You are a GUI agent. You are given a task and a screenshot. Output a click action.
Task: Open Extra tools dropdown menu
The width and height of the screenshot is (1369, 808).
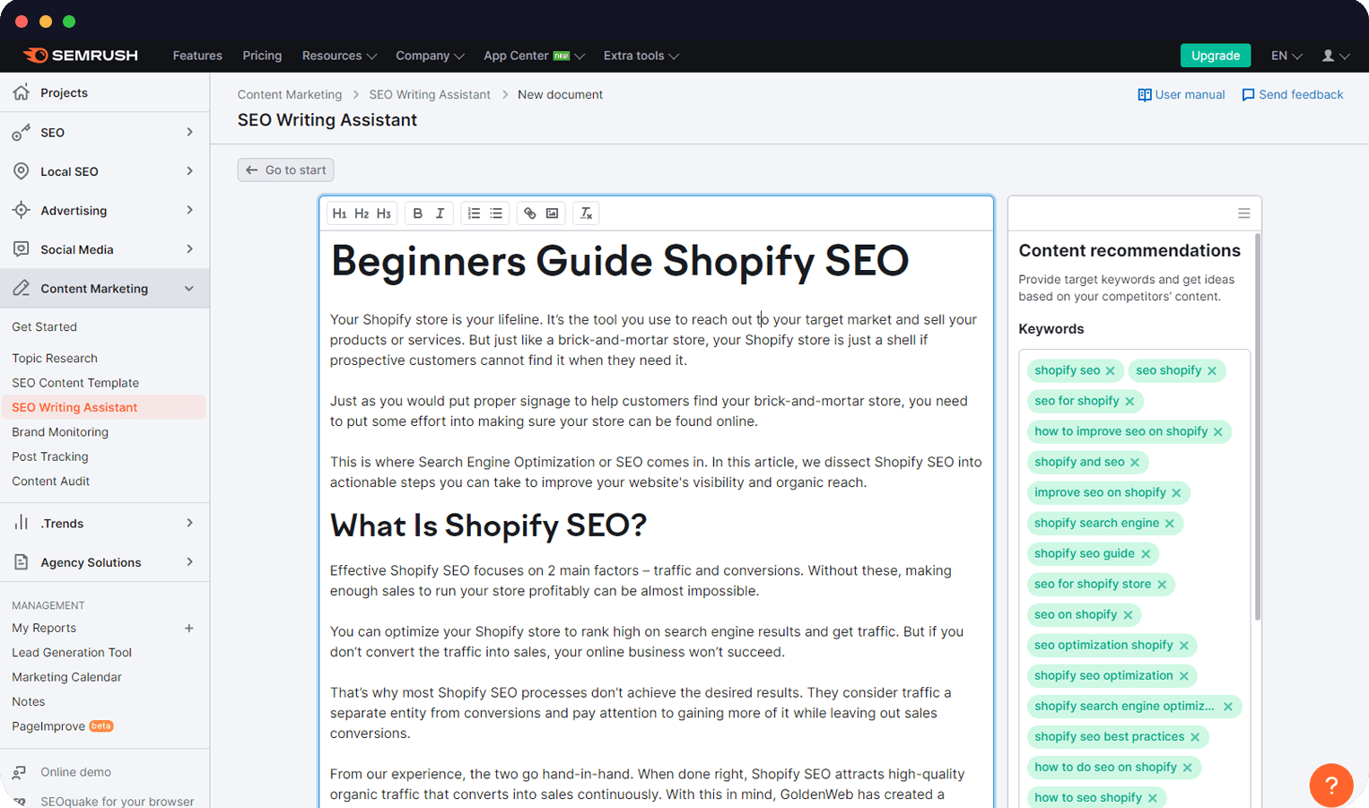point(641,56)
